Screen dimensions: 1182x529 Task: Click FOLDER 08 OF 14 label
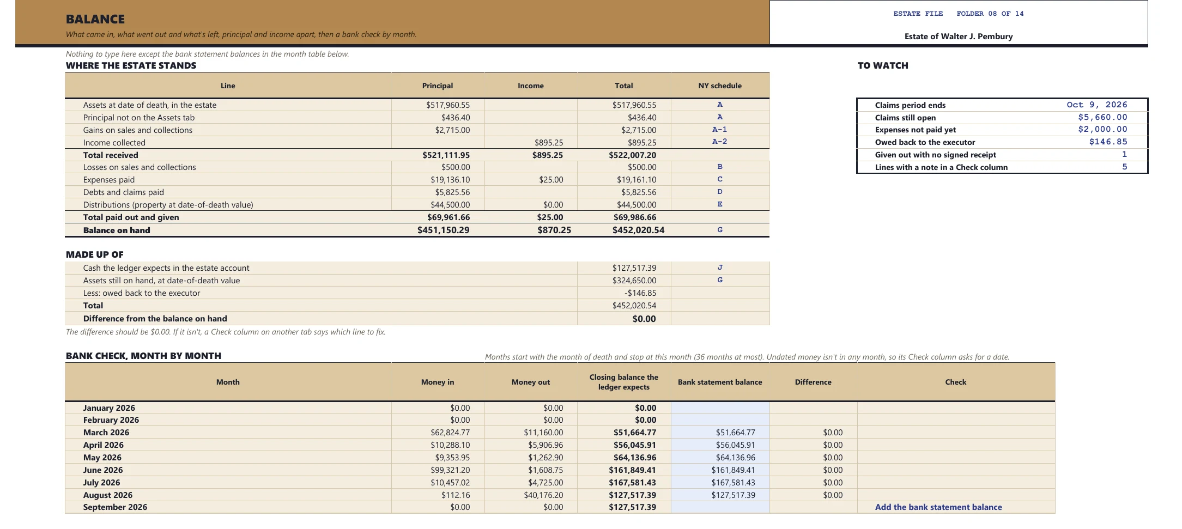(990, 14)
